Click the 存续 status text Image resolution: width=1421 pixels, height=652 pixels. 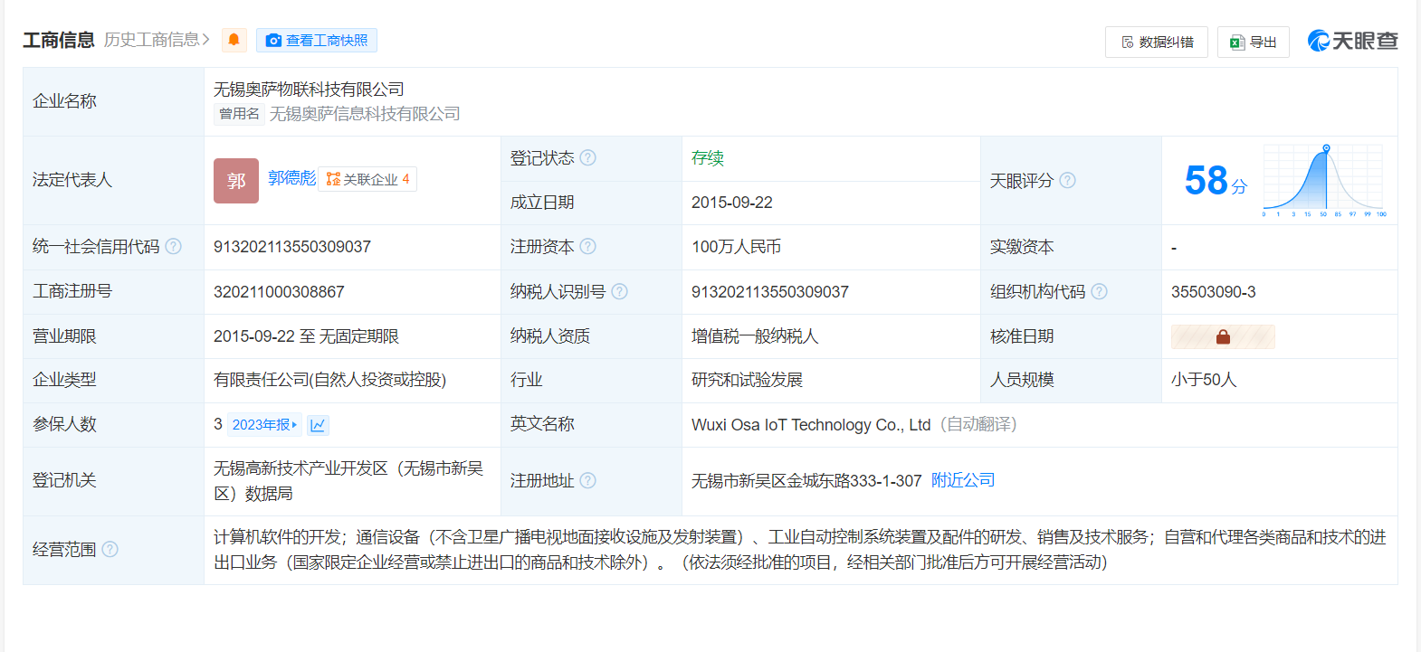[x=708, y=158]
